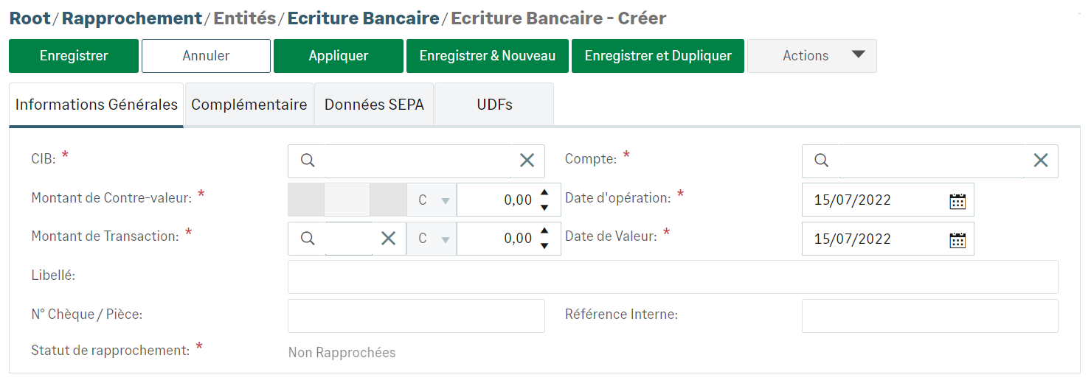Click Montant de Transaction currency search icon

(308, 239)
